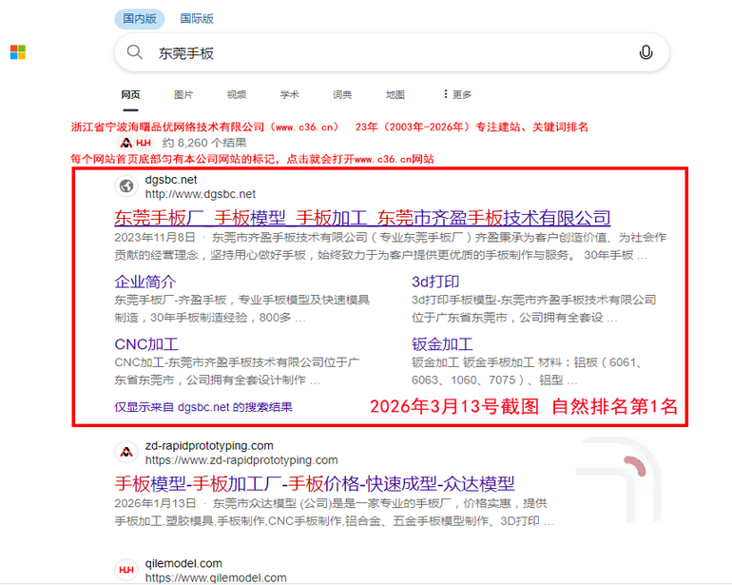Open the CNC加工 sitelink

tap(146, 344)
